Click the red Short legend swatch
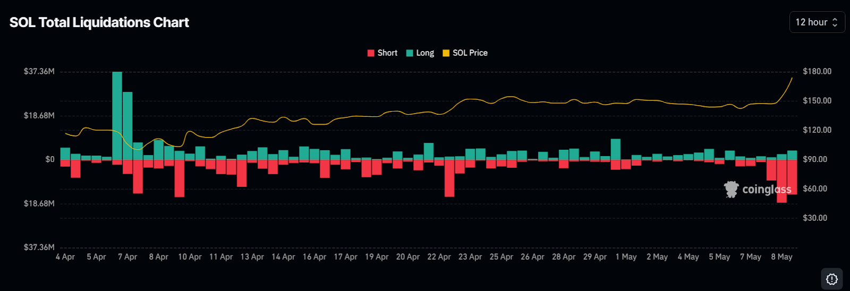 click(x=371, y=53)
